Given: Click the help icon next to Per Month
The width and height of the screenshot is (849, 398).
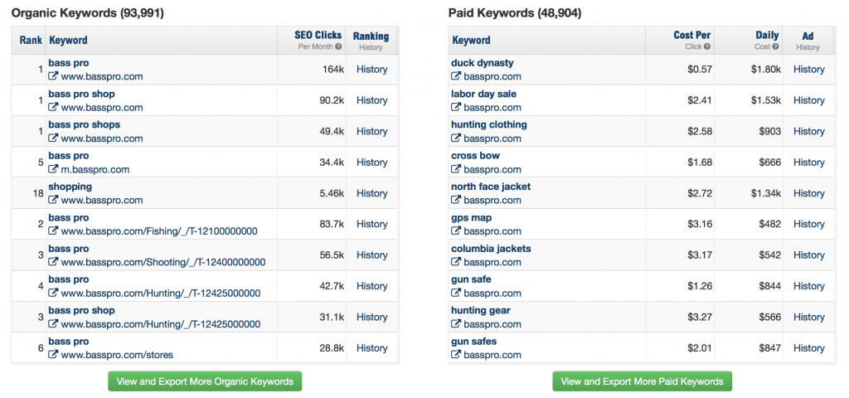Looking at the screenshot, I should point(338,46).
